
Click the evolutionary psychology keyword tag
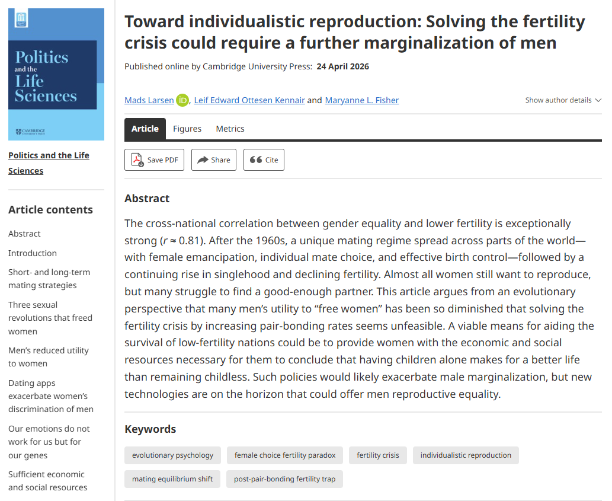pos(172,455)
